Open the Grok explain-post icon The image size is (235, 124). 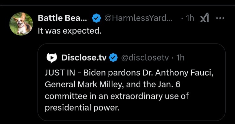(205, 18)
